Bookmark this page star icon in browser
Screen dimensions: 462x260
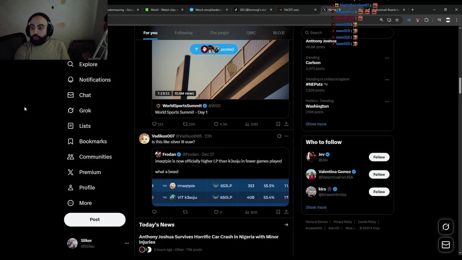click(397, 20)
